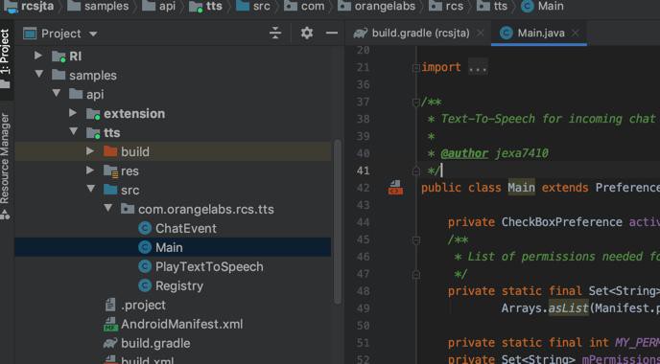Close the build.gradle (rcsjta) tab
Screen dimensions: 660x364
pos(481,33)
